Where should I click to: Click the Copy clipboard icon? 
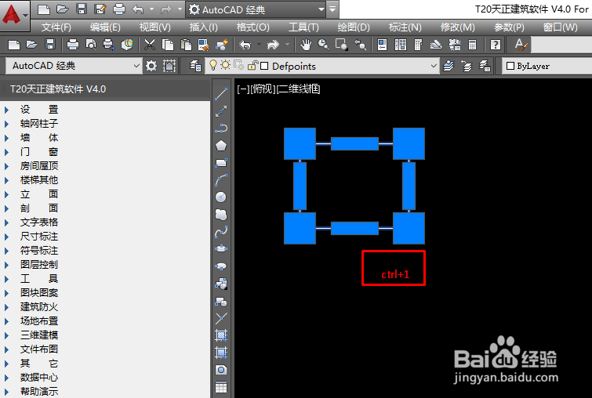pos(168,45)
